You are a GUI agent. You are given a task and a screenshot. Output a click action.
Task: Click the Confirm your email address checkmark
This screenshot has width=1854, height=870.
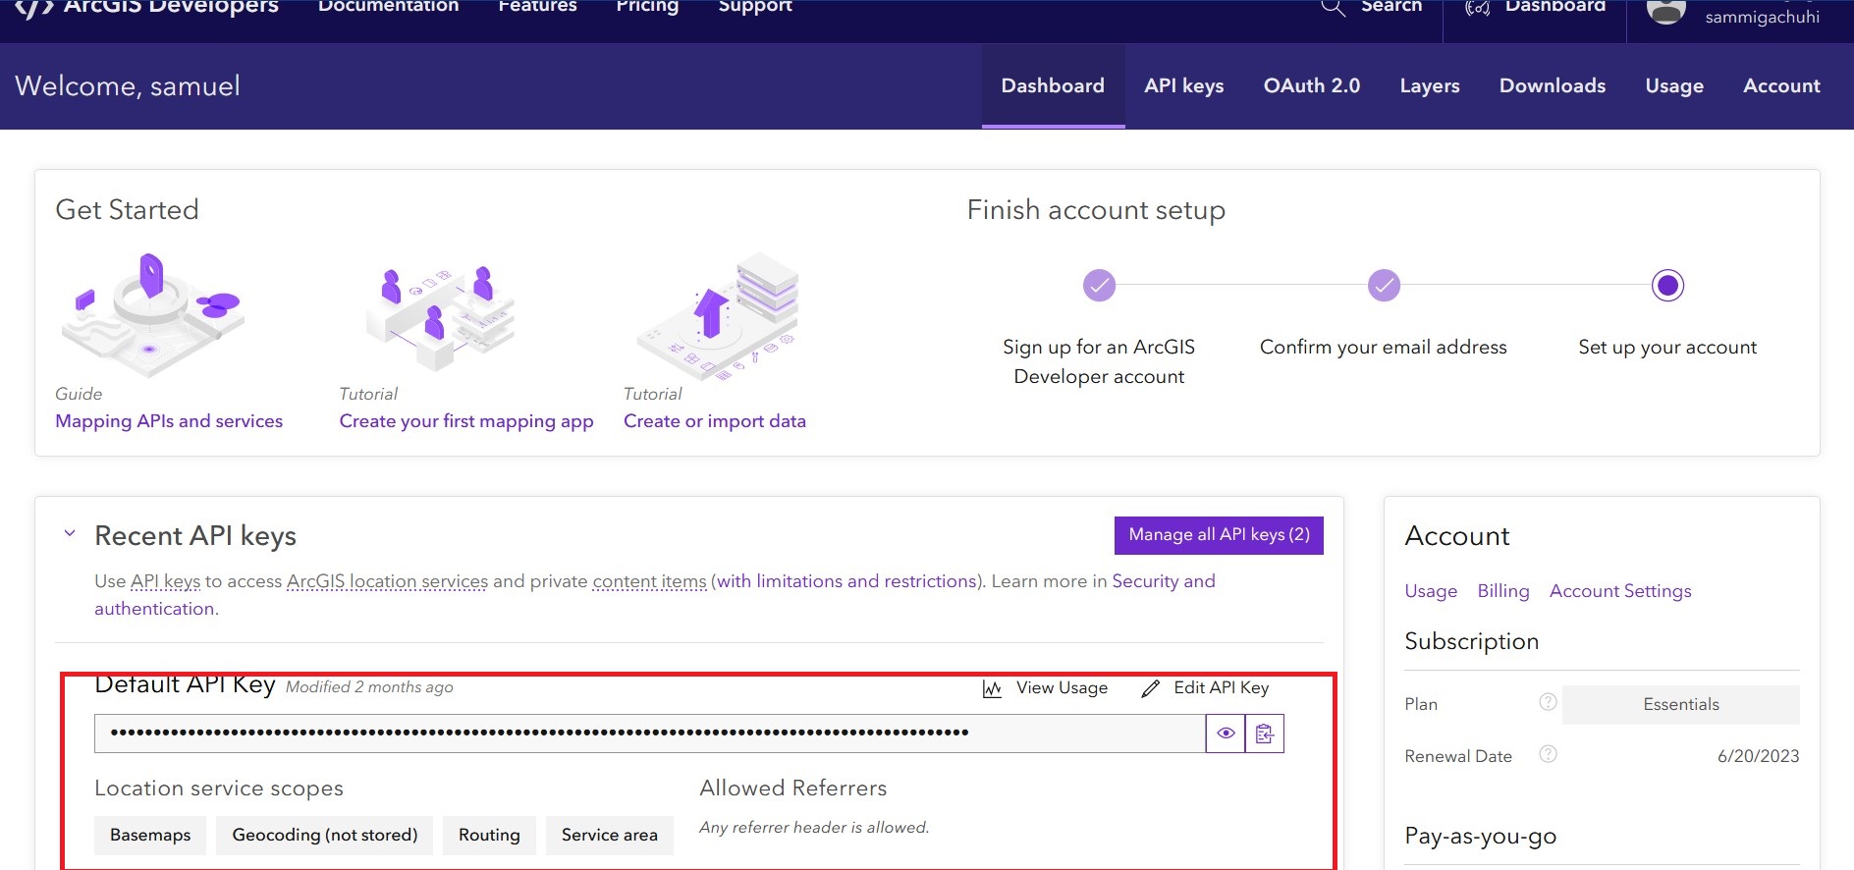[x=1384, y=286]
